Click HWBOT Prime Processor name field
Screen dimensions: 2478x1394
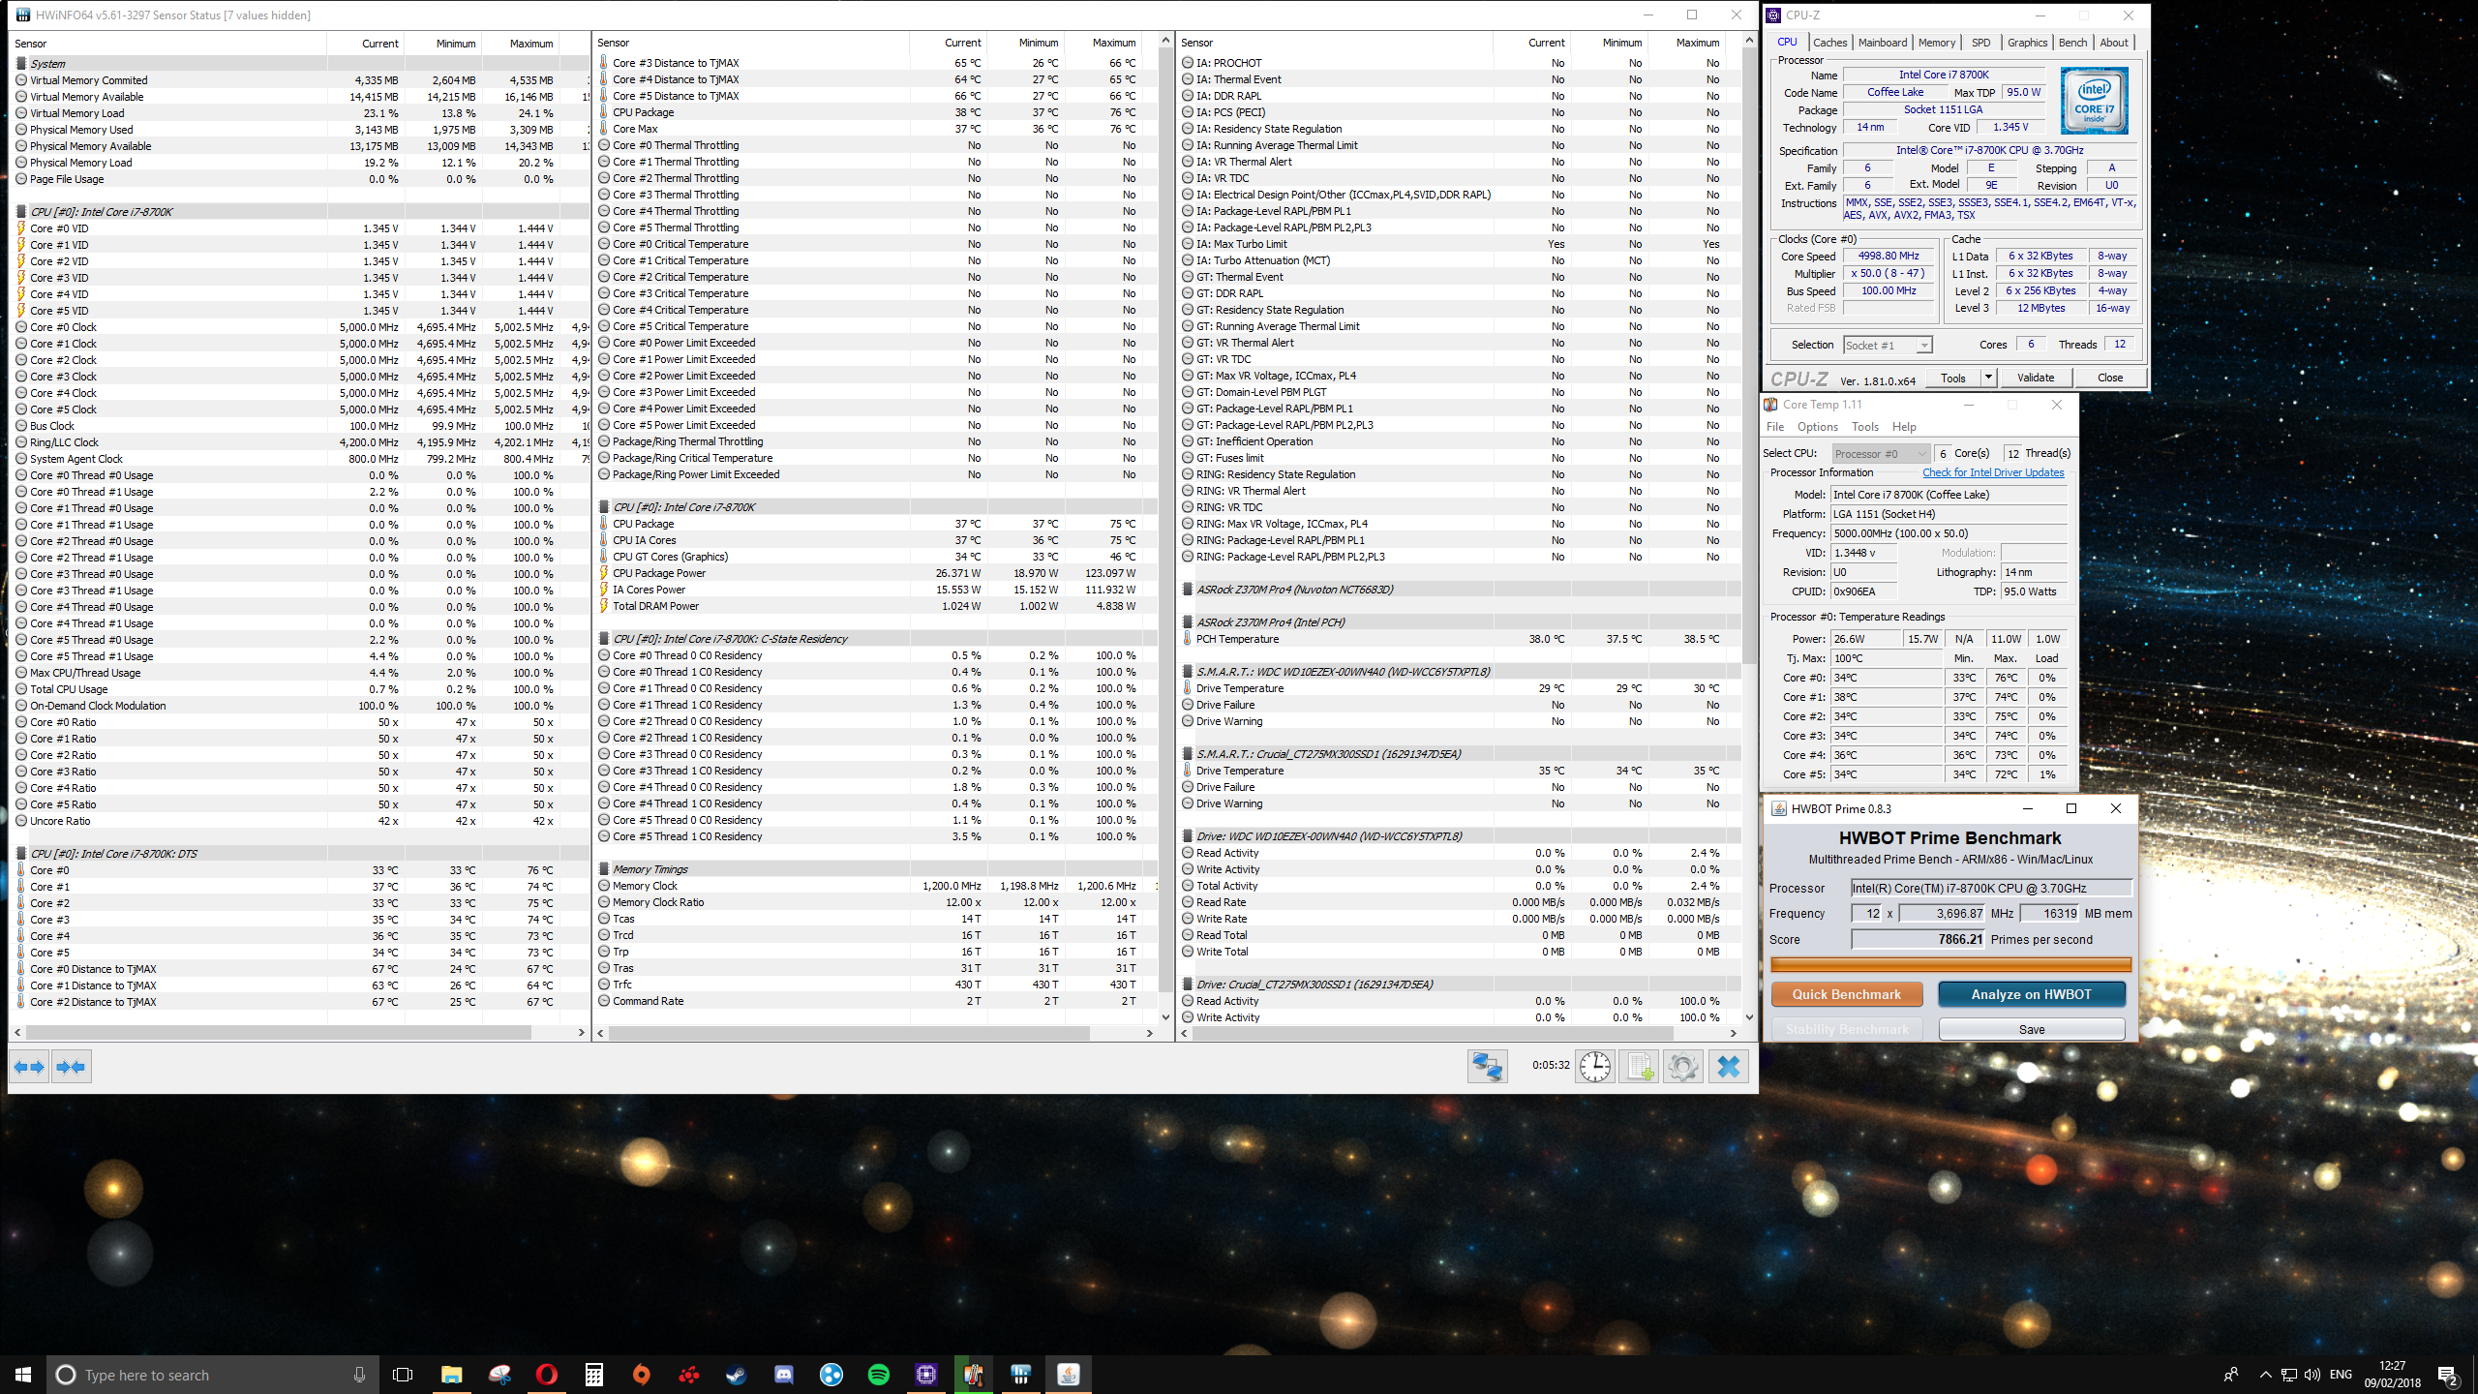click(x=1990, y=888)
